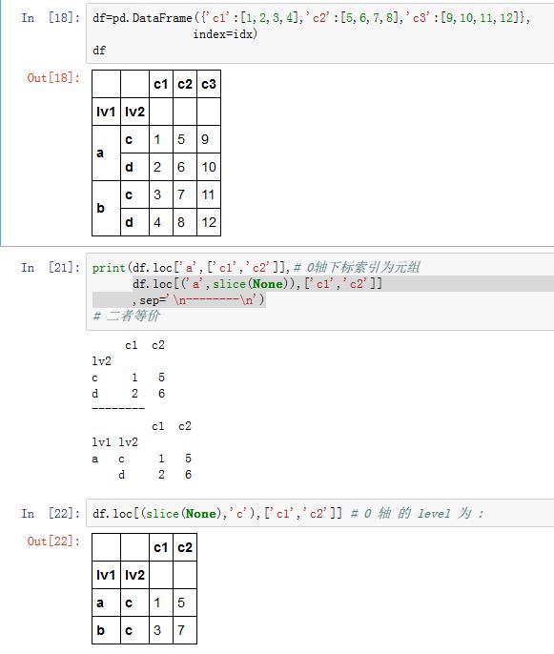Select the In [21] prompt label
Viewport: 554px width, 654px height.
[x=50, y=267]
